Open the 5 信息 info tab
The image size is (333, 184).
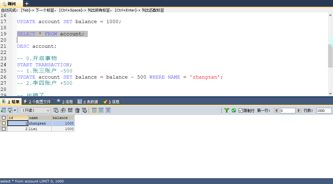point(111,102)
